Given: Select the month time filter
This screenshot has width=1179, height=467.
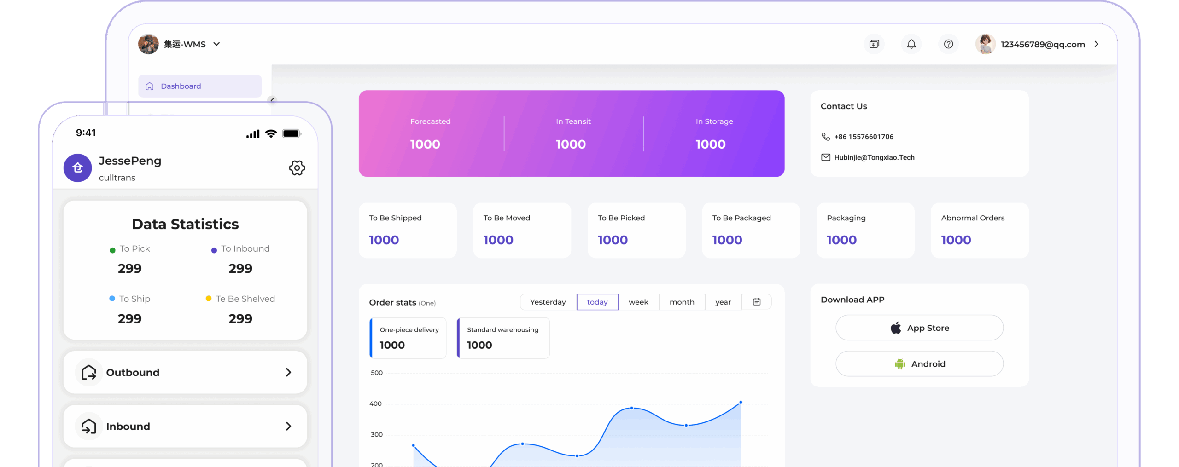Looking at the screenshot, I should (682, 302).
